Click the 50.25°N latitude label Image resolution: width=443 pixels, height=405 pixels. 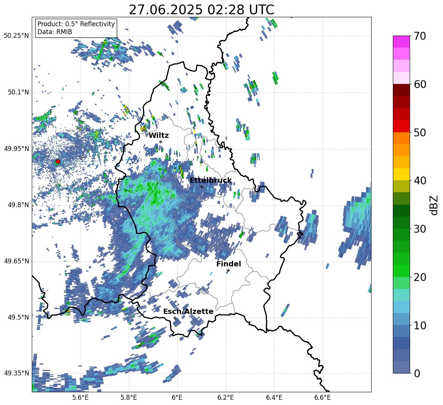[x=16, y=36]
